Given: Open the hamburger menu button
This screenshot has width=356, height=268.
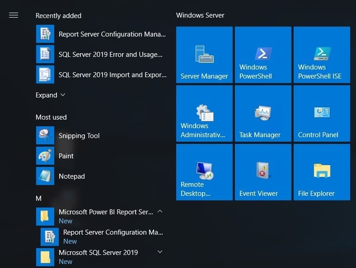Looking at the screenshot, I should [x=14, y=15].
